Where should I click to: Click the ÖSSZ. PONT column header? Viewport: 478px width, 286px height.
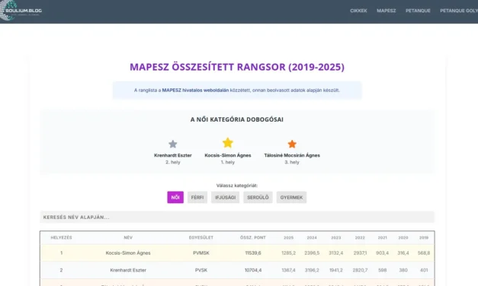253,237
